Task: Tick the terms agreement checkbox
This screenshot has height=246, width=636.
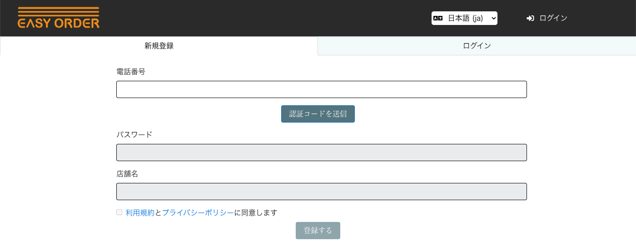Action: point(119,212)
